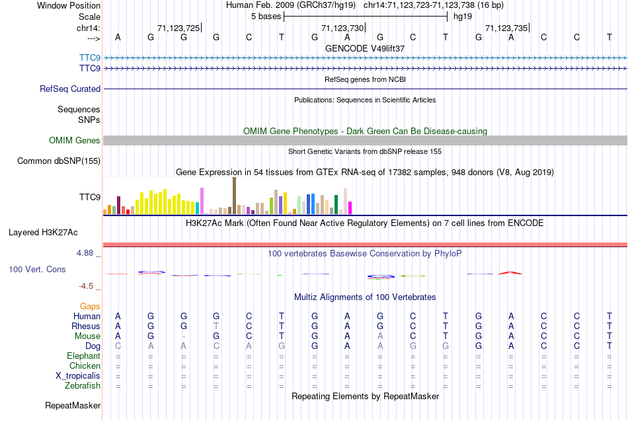Click the light blue TTC9 gene label
The width and height of the screenshot is (628, 421).
(x=90, y=57)
